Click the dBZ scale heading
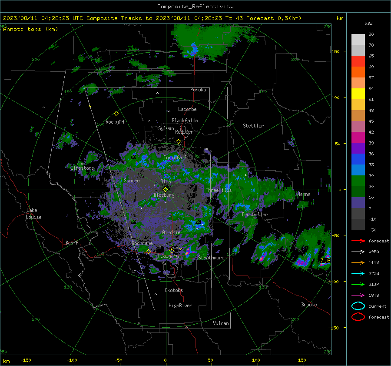Viewport: 391px width, 366px height. coord(368,23)
